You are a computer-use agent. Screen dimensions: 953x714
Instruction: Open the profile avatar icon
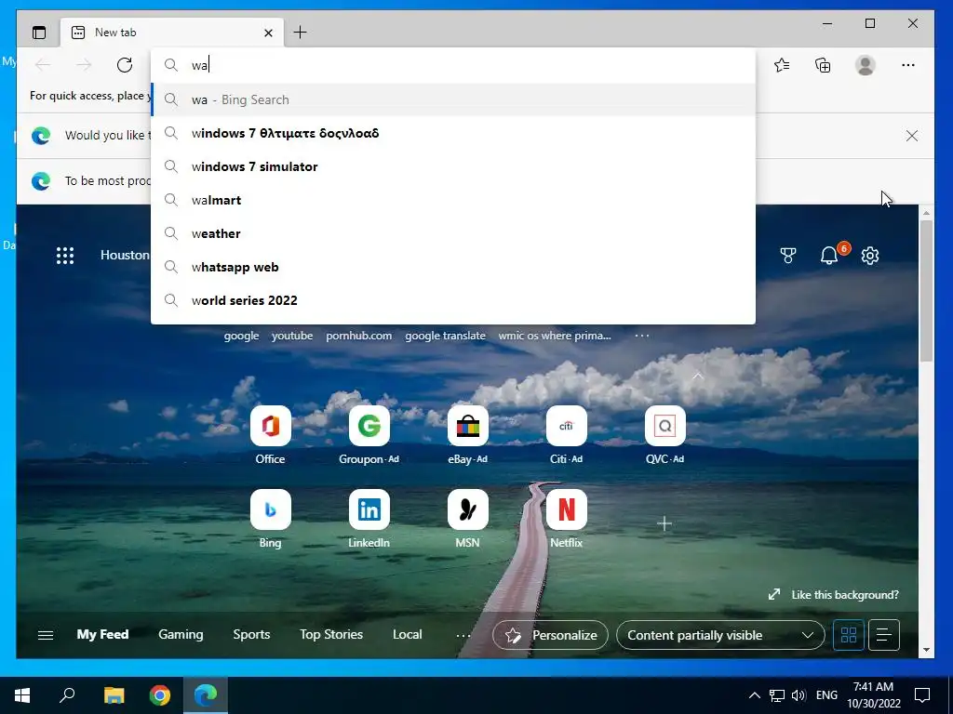point(865,65)
